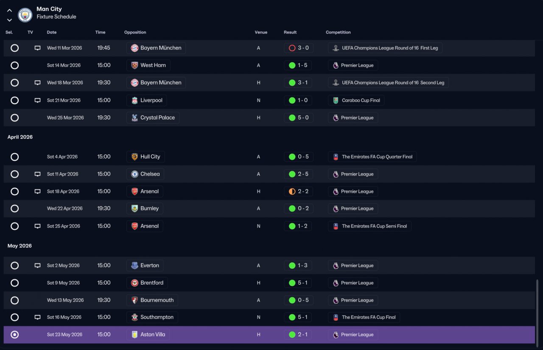Click the Everton club badge icon
Image resolution: width=543 pixels, height=350 pixels.
click(134, 266)
